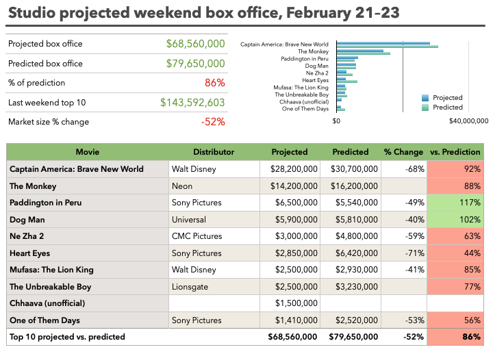Click the 44% vs. prediction cell

[455, 253]
